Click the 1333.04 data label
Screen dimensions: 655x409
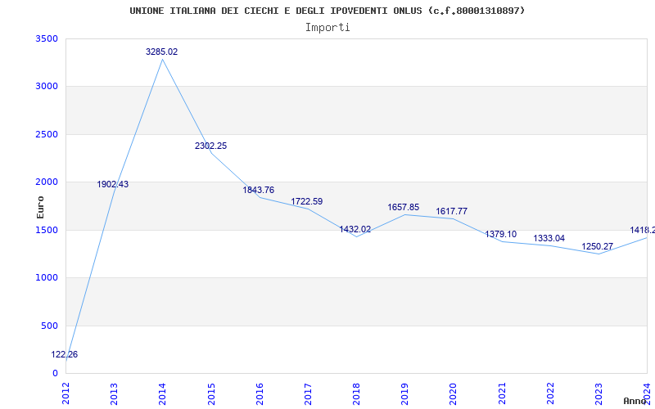549,238
